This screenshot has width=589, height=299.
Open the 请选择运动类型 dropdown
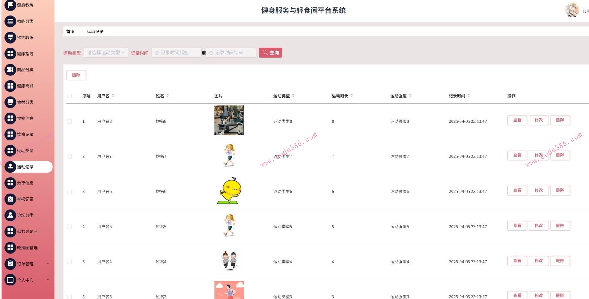point(106,52)
